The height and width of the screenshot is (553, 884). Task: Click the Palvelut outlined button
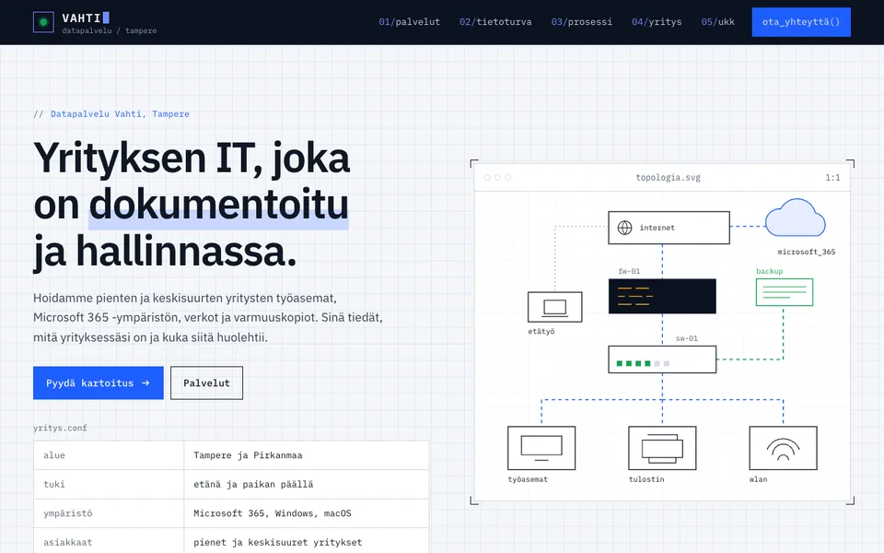206,383
